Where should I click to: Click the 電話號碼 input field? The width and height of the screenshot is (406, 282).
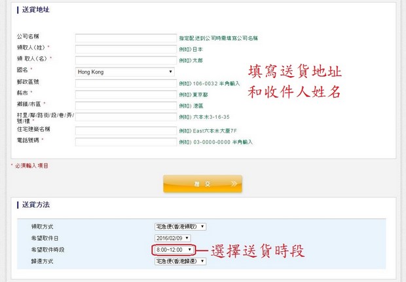coord(126,142)
